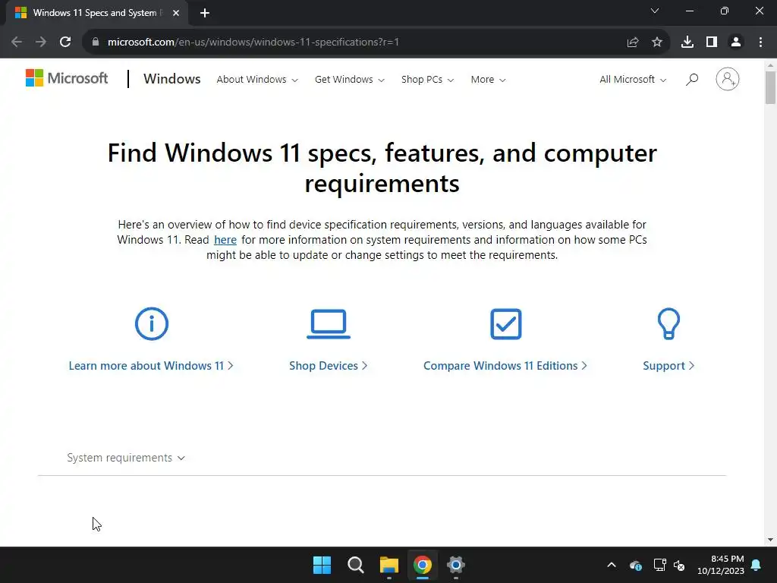Click the address bar URL
This screenshot has width=777, height=583.
253,43
